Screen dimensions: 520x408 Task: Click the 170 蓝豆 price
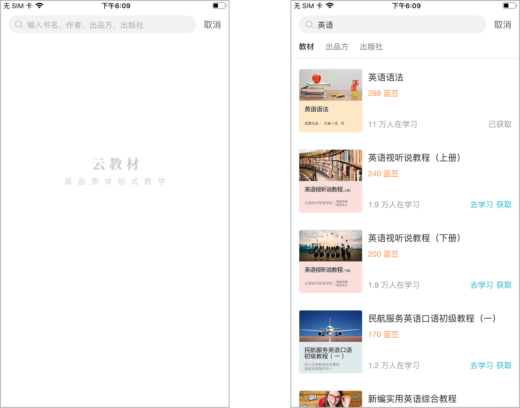383,334
